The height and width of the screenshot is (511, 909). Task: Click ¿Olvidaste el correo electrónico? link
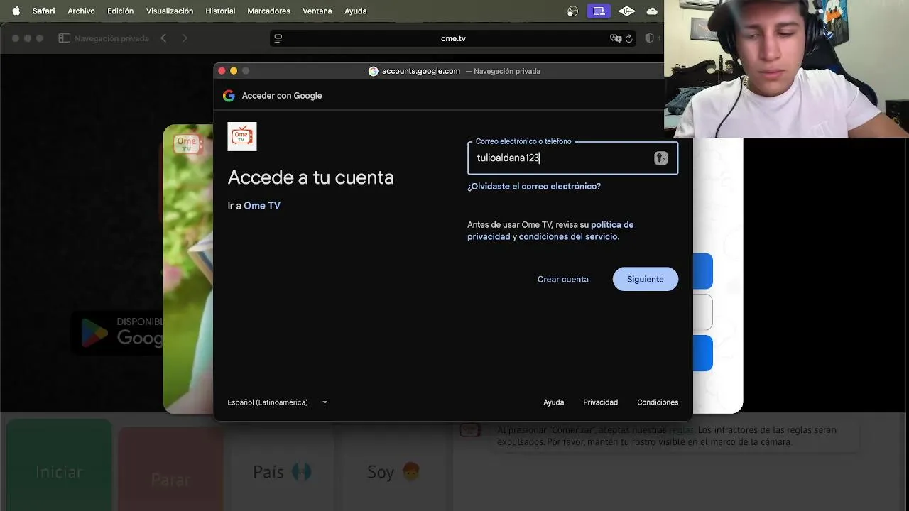(534, 187)
